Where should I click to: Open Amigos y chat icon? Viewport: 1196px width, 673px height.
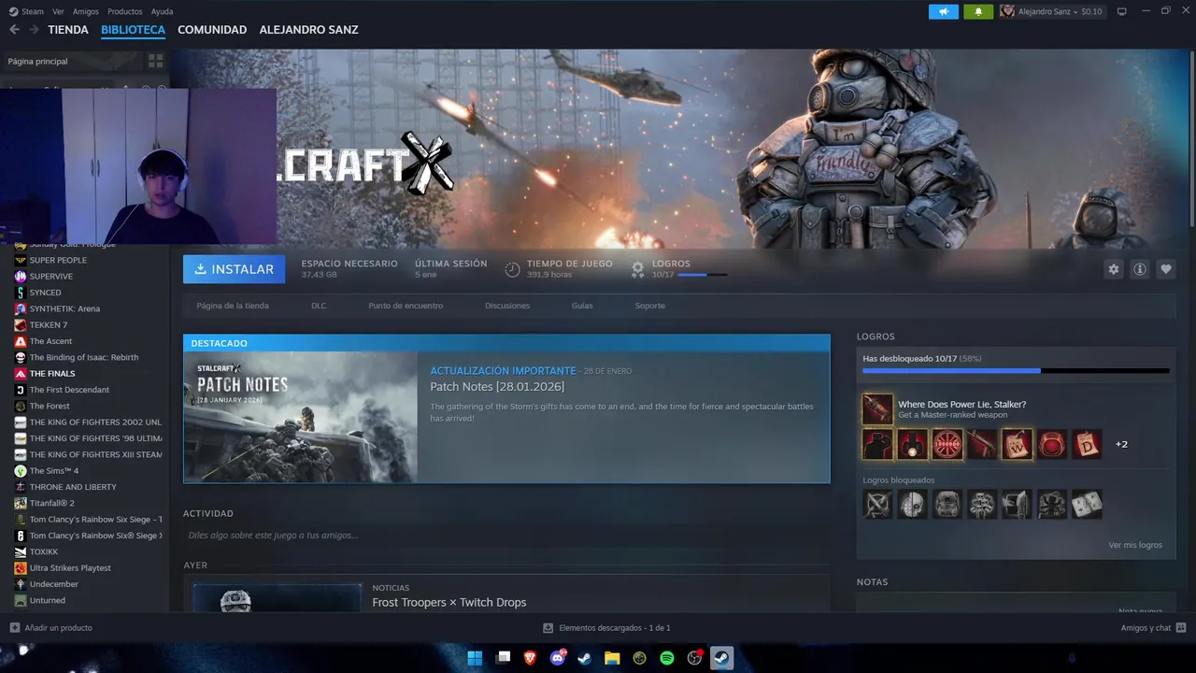1181,628
